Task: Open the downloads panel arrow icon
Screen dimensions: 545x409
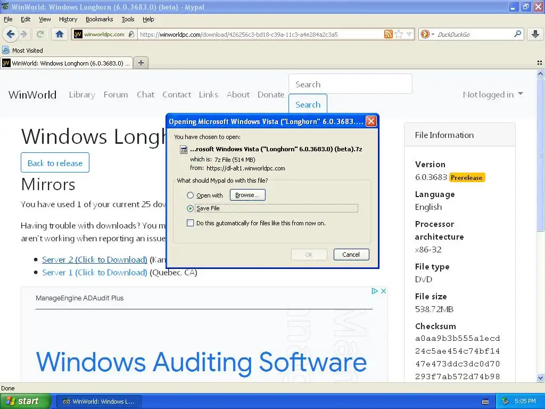Action: [x=535, y=34]
